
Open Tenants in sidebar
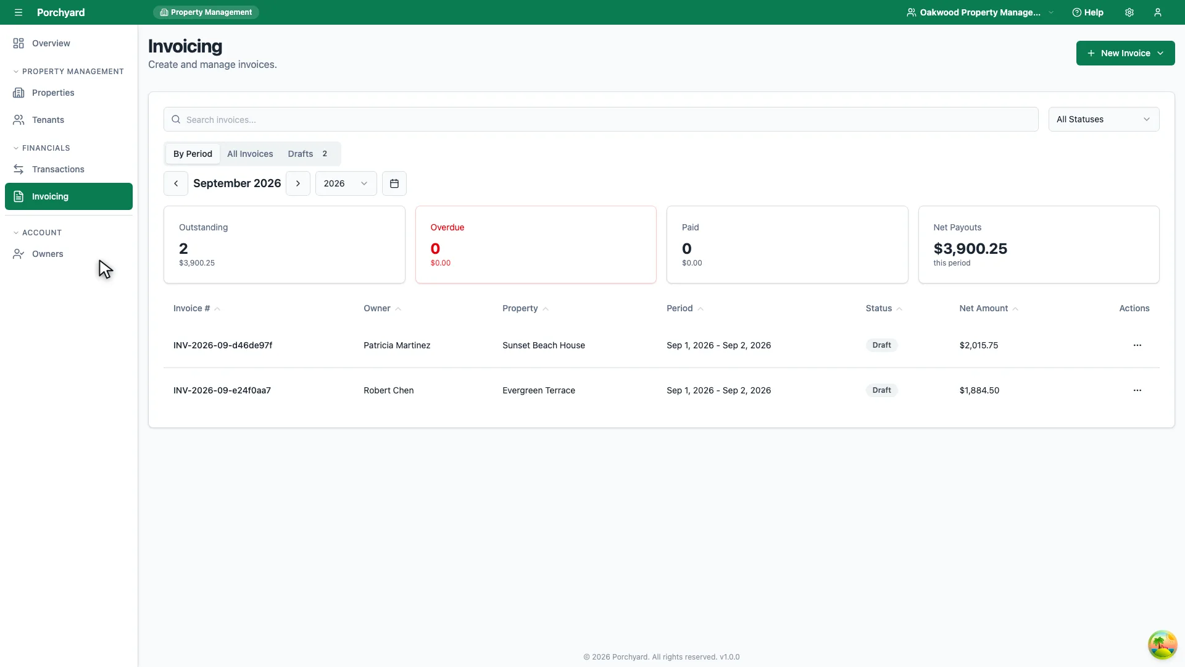(x=69, y=120)
